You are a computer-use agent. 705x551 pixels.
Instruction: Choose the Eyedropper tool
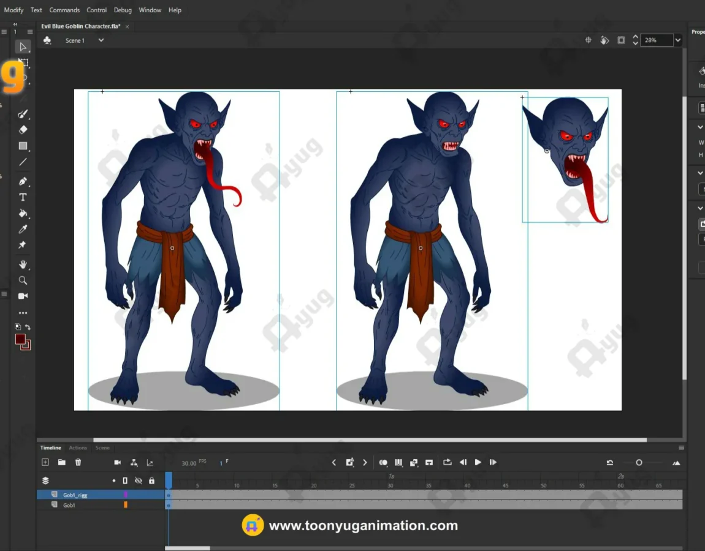coord(23,229)
